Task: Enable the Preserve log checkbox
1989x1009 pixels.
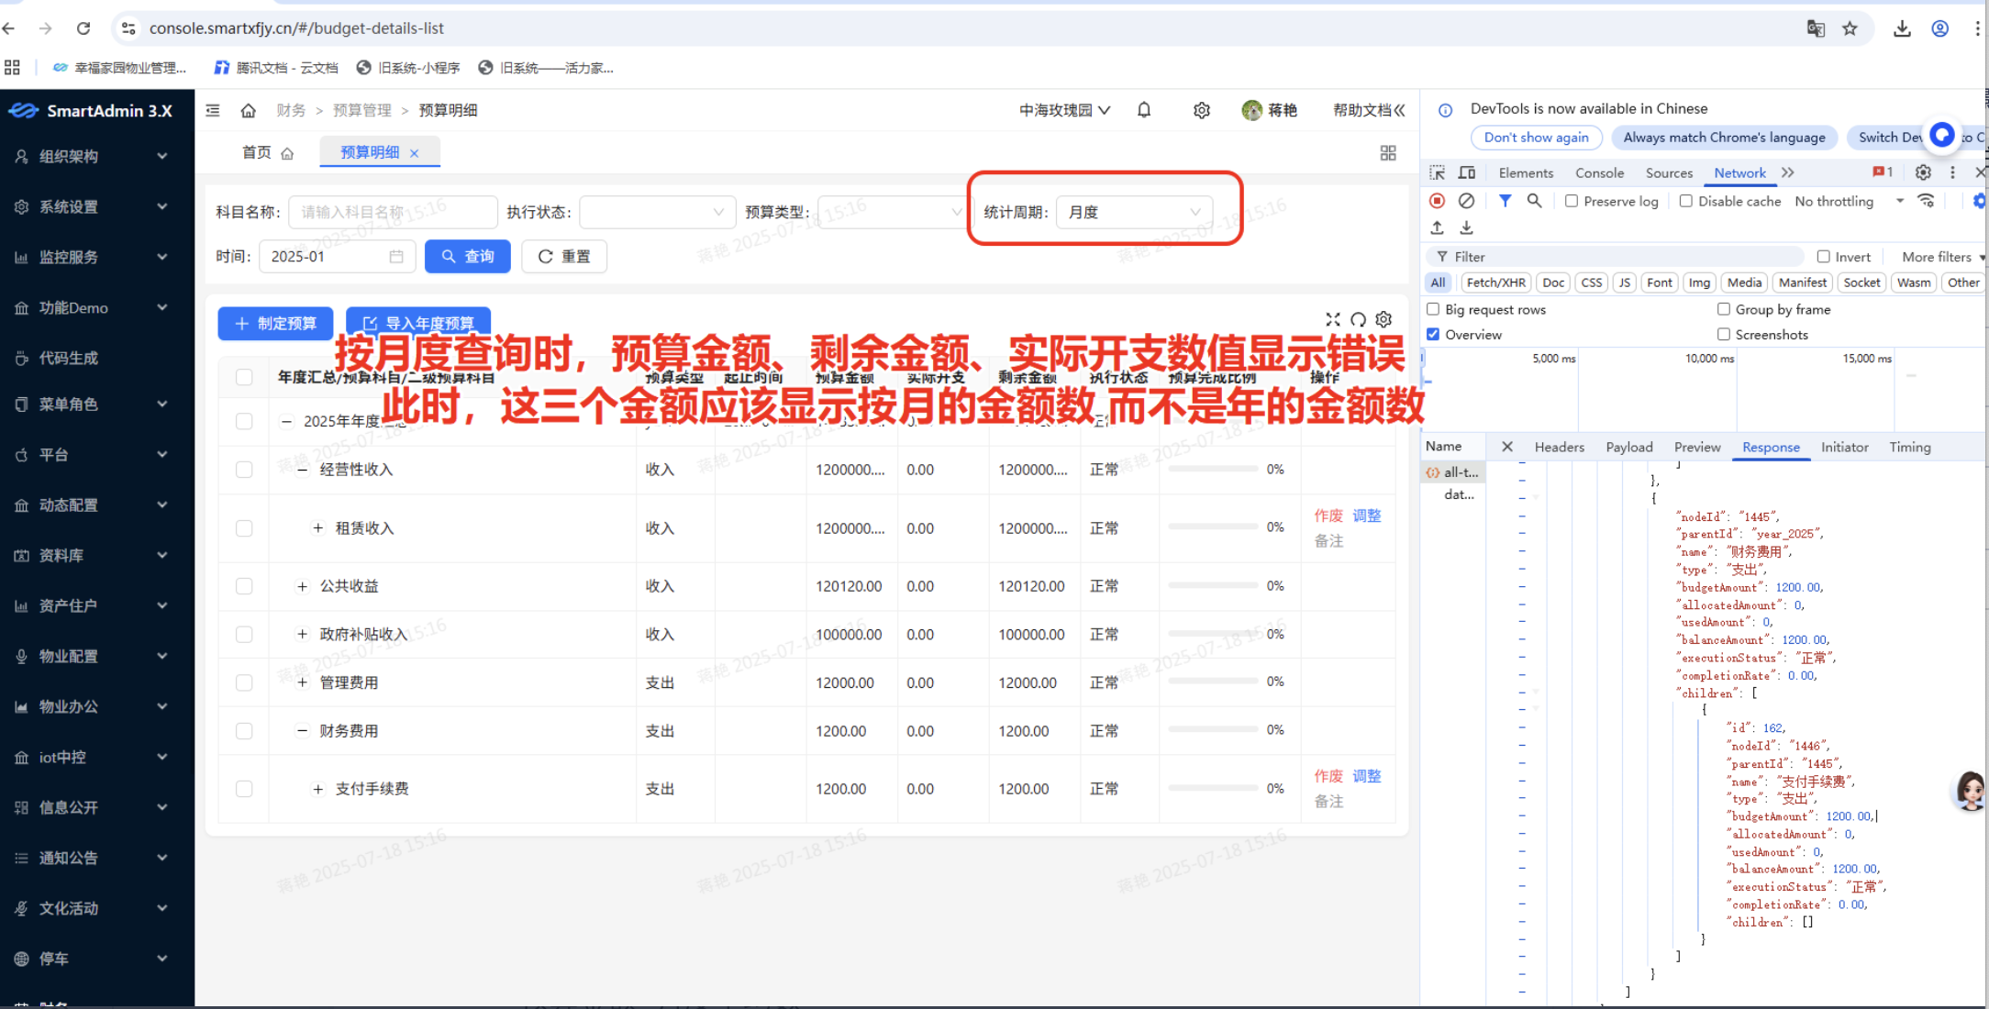Action: pyautogui.click(x=1572, y=201)
